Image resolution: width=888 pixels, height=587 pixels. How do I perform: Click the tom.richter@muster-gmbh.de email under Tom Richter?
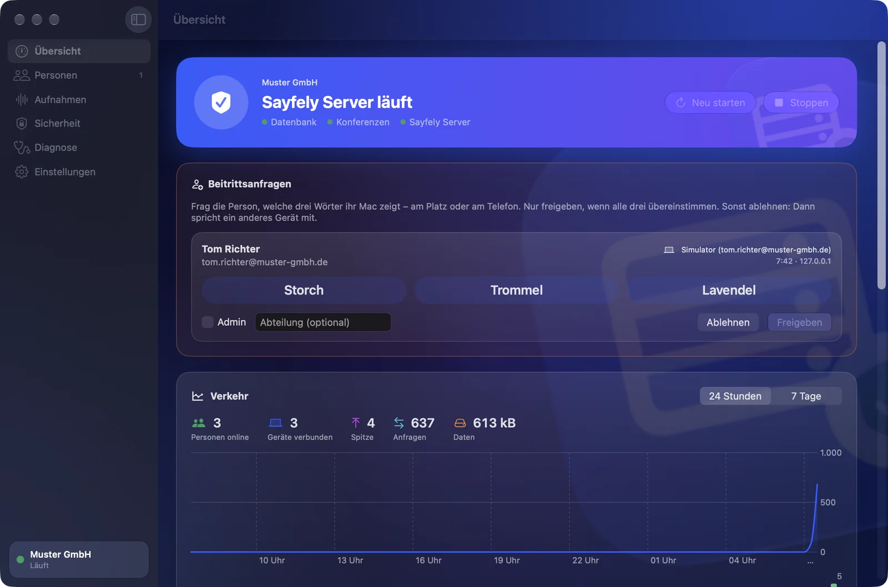point(265,262)
